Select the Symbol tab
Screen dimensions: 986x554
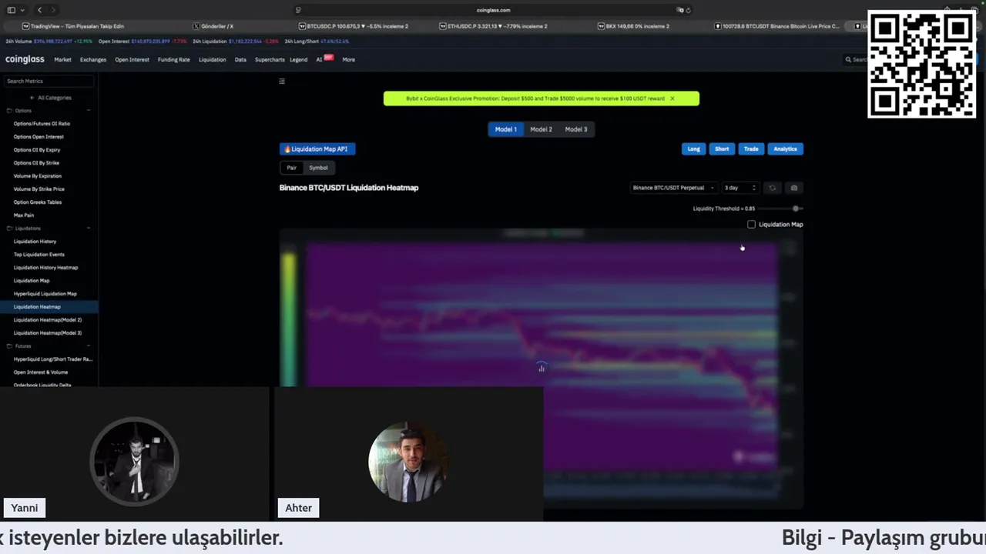pos(318,168)
